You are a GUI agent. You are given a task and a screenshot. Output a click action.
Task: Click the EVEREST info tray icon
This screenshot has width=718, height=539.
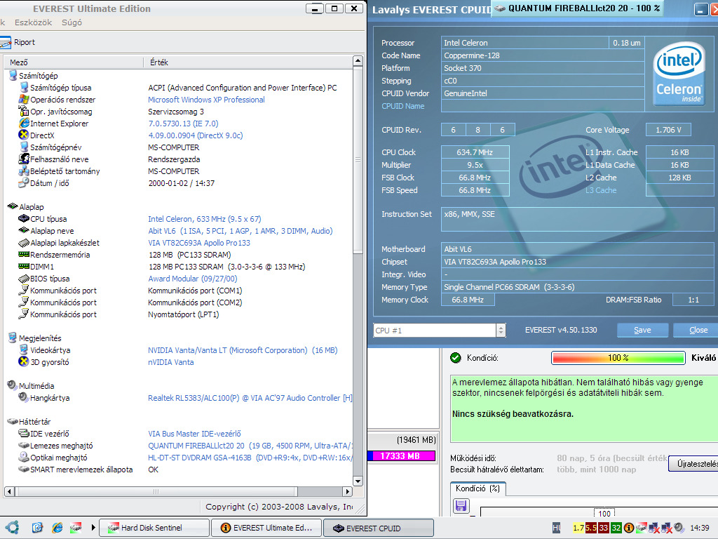629,528
